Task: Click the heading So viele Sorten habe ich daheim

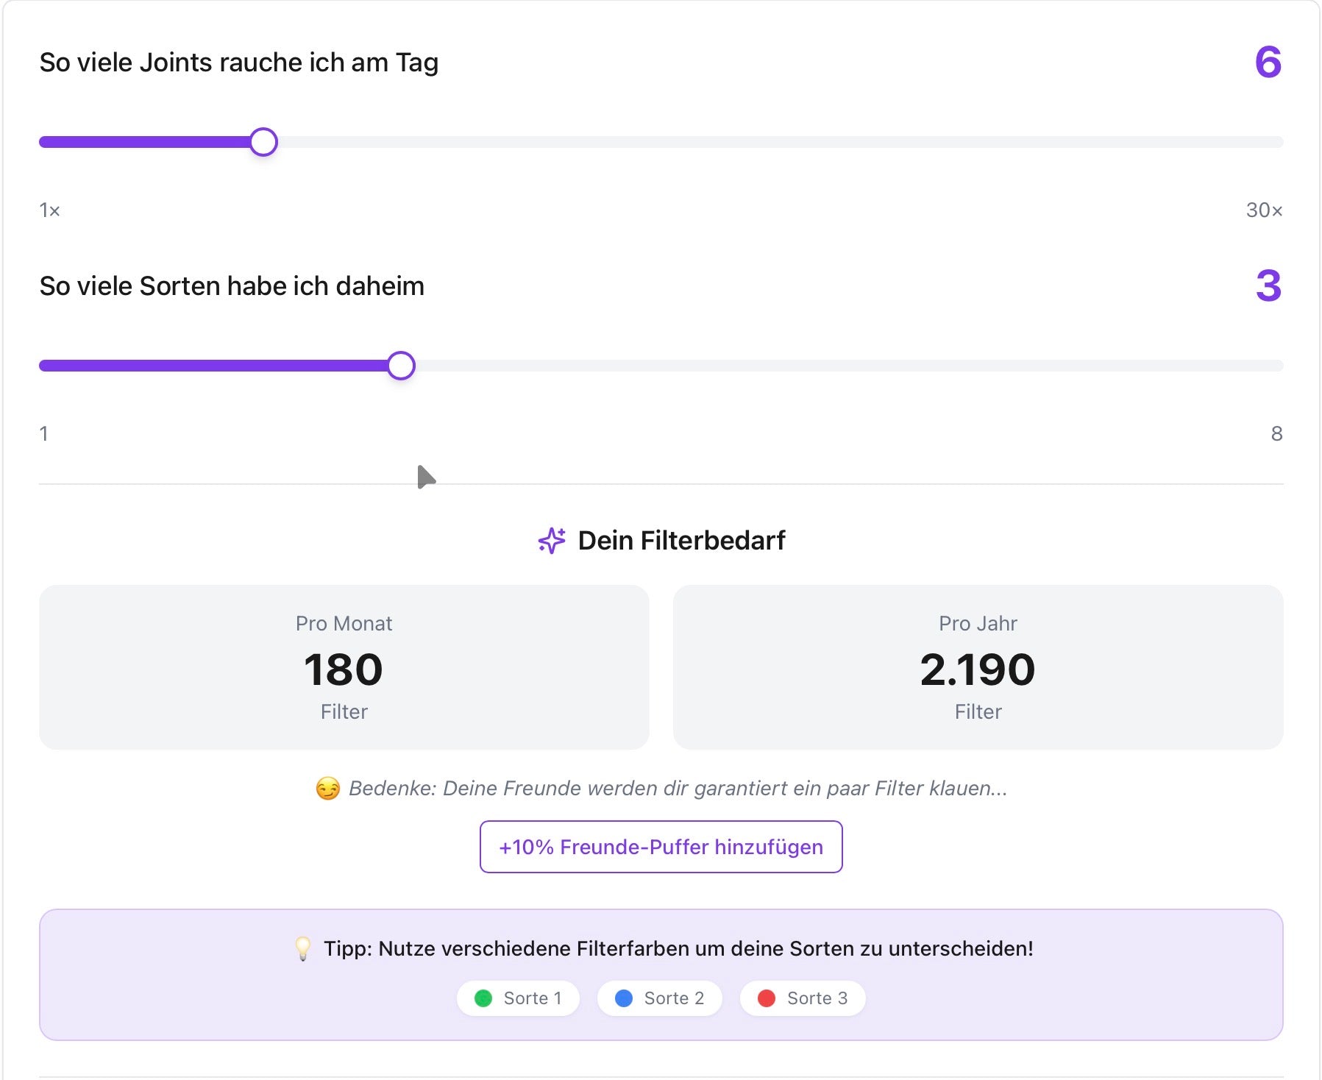Action: [x=232, y=286]
